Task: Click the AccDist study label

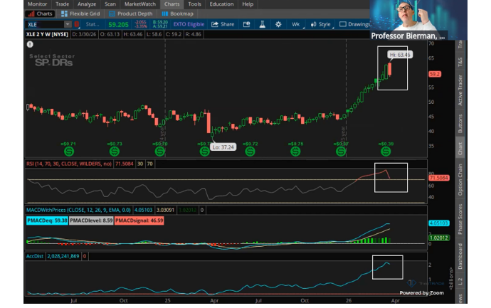Action: point(35,256)
